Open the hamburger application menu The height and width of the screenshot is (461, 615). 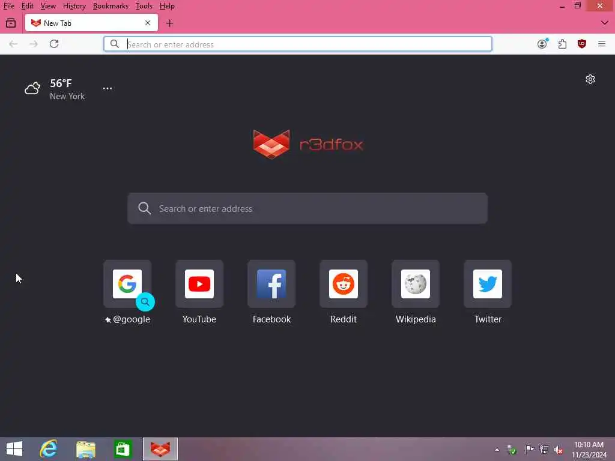[602, 43]
